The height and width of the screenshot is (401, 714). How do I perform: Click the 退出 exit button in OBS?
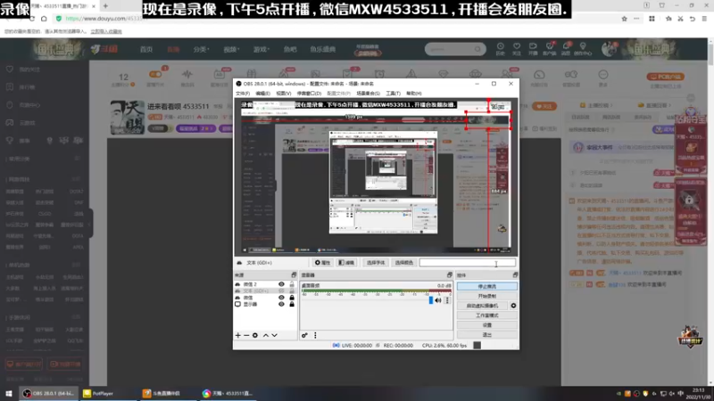point(486,335)
